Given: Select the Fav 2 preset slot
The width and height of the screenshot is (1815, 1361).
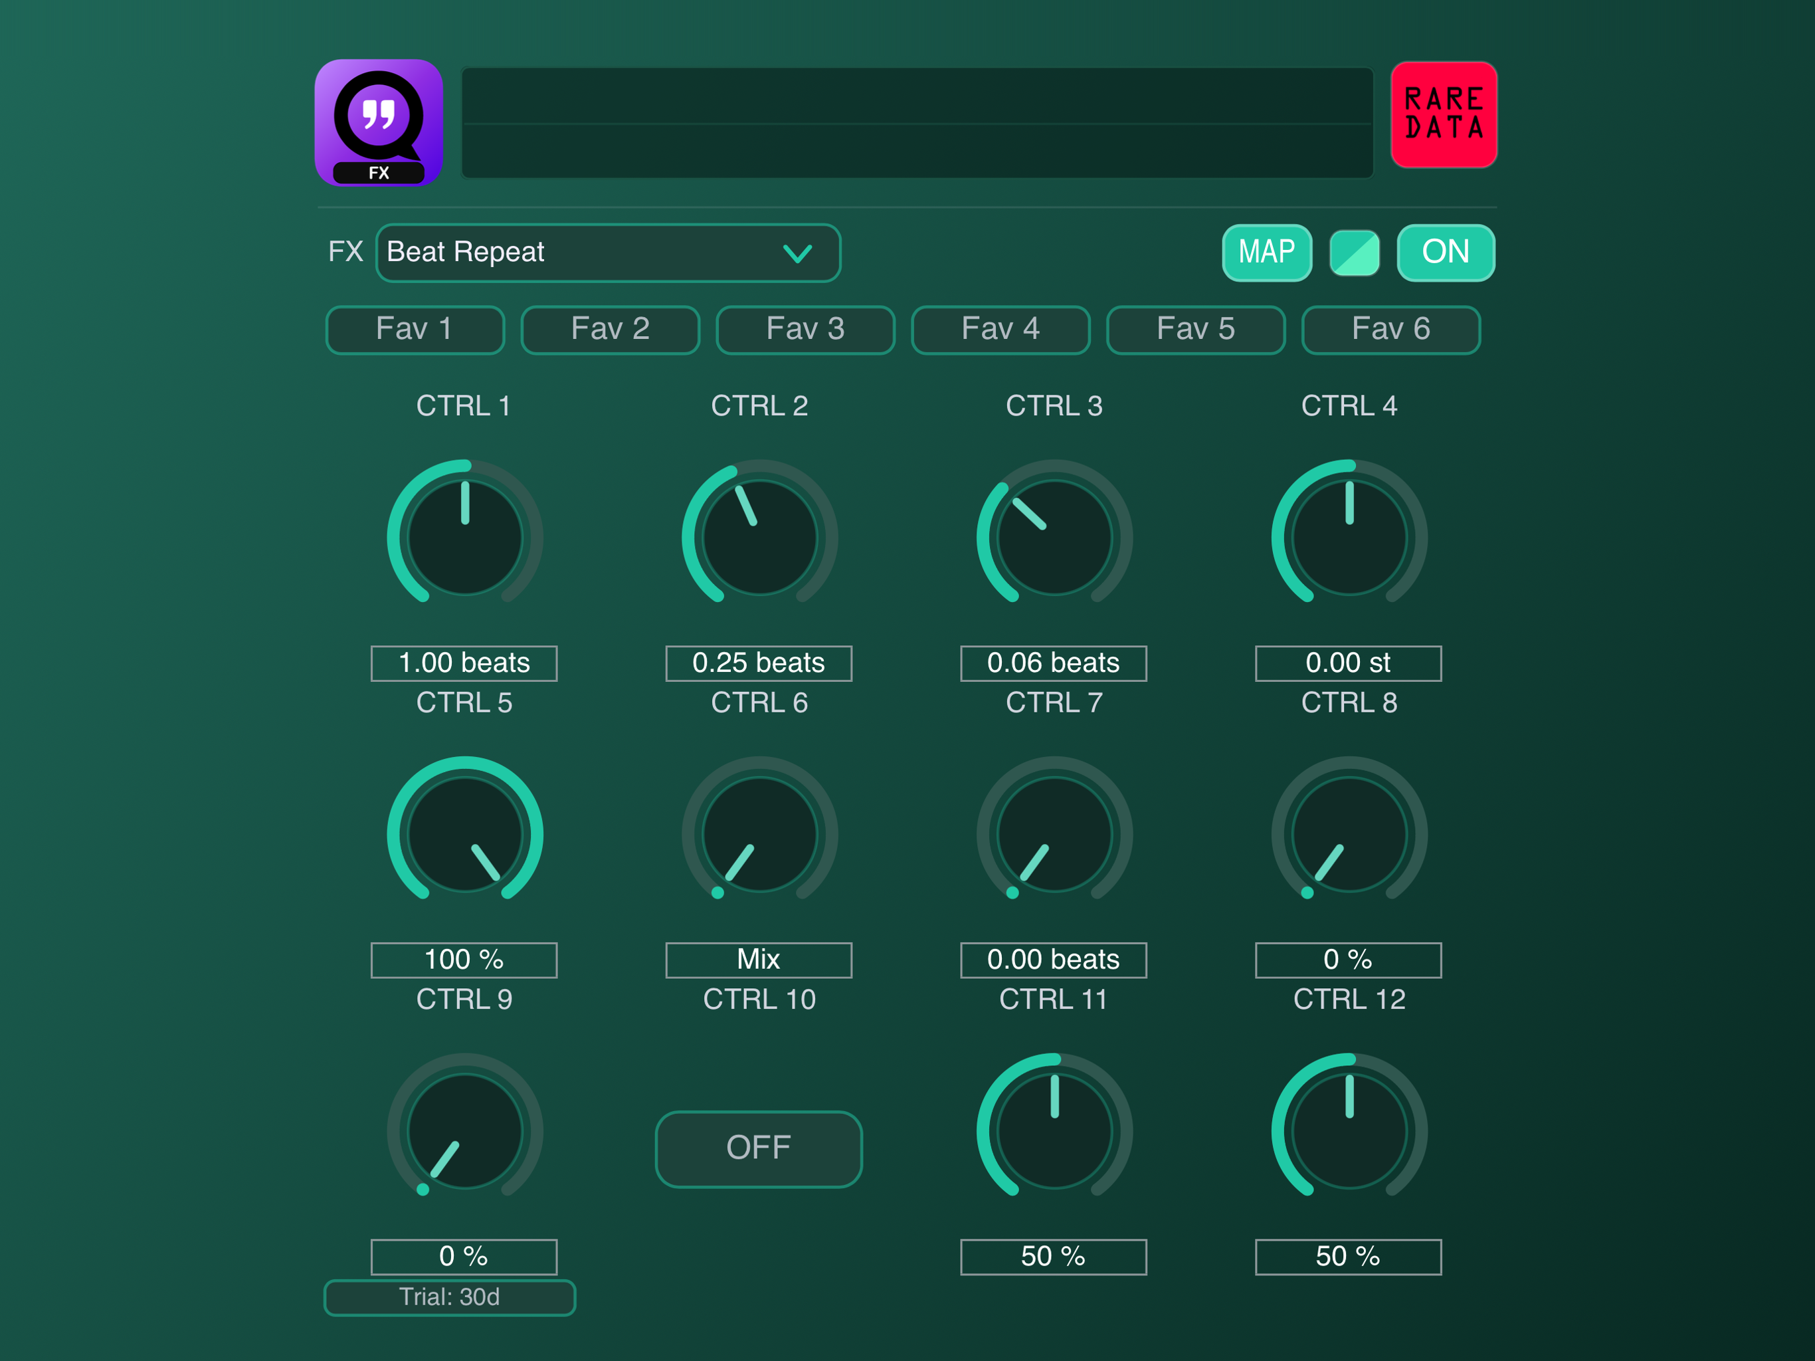Looking at the screenshot, I should [610, 330].
